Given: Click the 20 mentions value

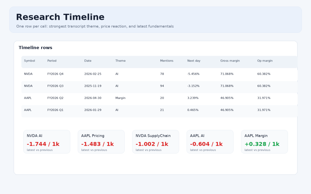Looking at the screenshot, I should [x=162, y=98].
